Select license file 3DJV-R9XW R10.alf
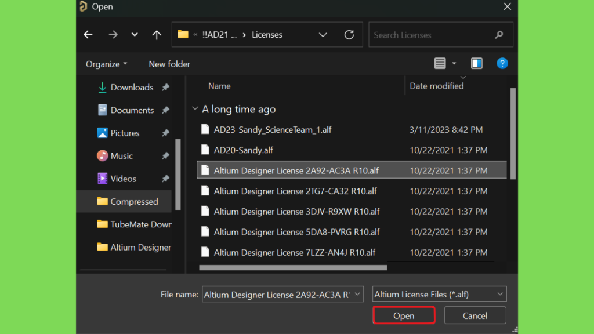This screenshot has height=334, width=594. coord(296,212)
